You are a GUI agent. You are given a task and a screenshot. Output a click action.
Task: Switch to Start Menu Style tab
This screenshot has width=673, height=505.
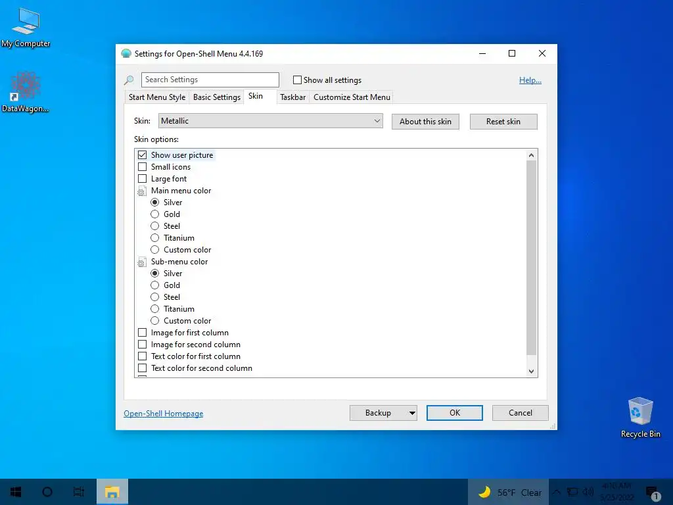point(157,97)
